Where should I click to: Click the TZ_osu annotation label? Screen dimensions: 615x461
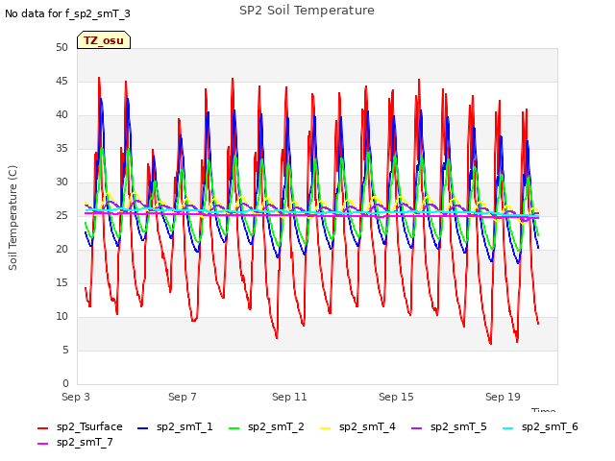[x=104, y=40]
